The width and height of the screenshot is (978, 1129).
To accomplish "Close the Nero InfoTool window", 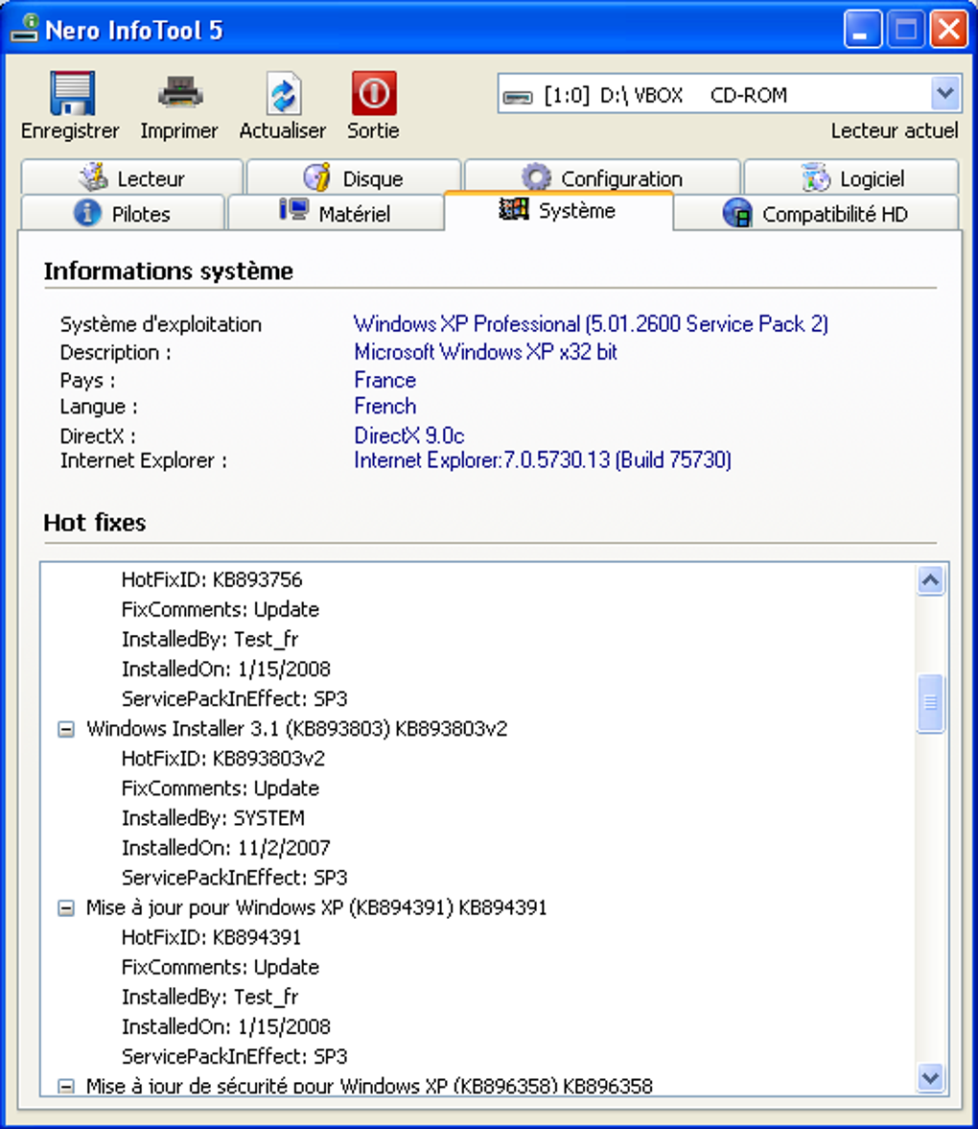I will (947, 30).
